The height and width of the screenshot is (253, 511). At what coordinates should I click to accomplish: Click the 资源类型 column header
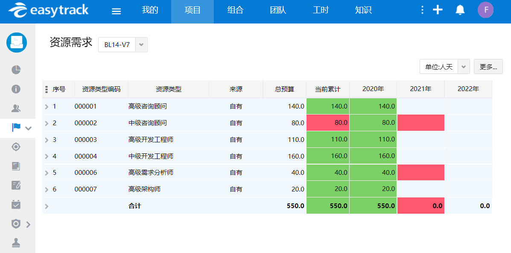coord(169,89)
